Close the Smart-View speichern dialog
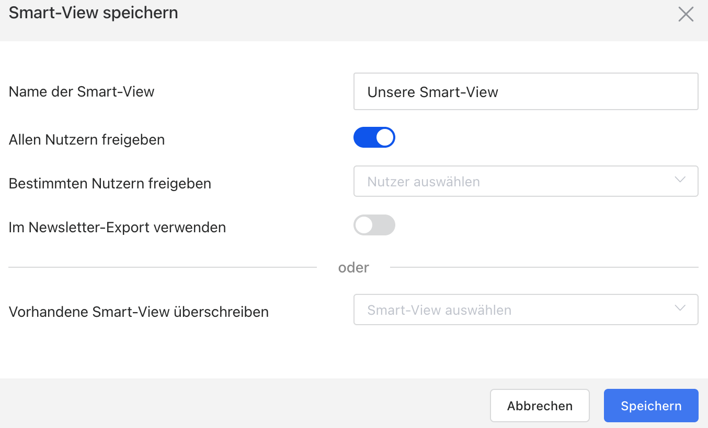The image size is (708, 428). tap(686, 15)
